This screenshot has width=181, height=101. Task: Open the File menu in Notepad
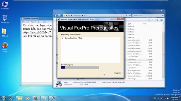point(23,22)
